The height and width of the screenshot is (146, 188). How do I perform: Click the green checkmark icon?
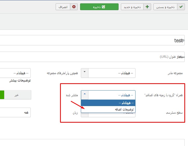click(x=181, y=7)
